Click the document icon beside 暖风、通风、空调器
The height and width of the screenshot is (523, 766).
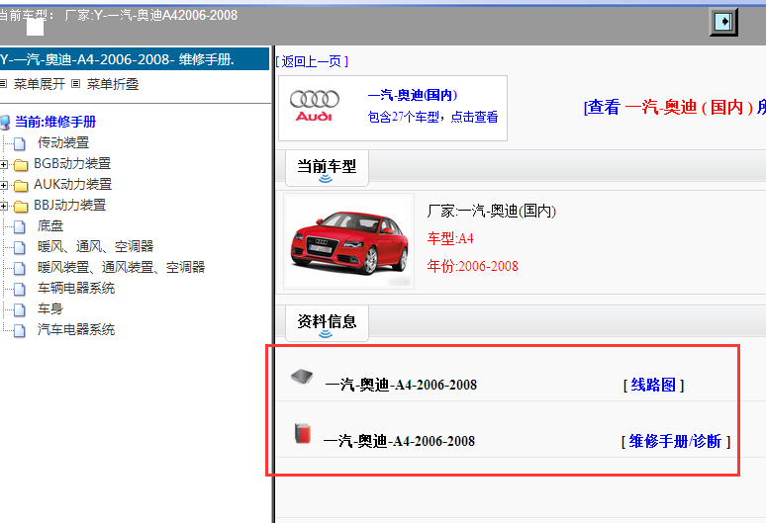click(20, 247)
